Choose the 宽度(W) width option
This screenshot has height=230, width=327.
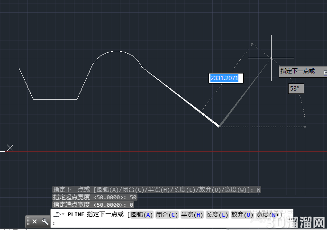(267, 215)
